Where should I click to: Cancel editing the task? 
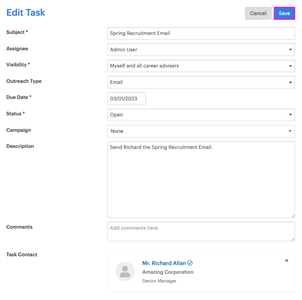coord(258,13)
